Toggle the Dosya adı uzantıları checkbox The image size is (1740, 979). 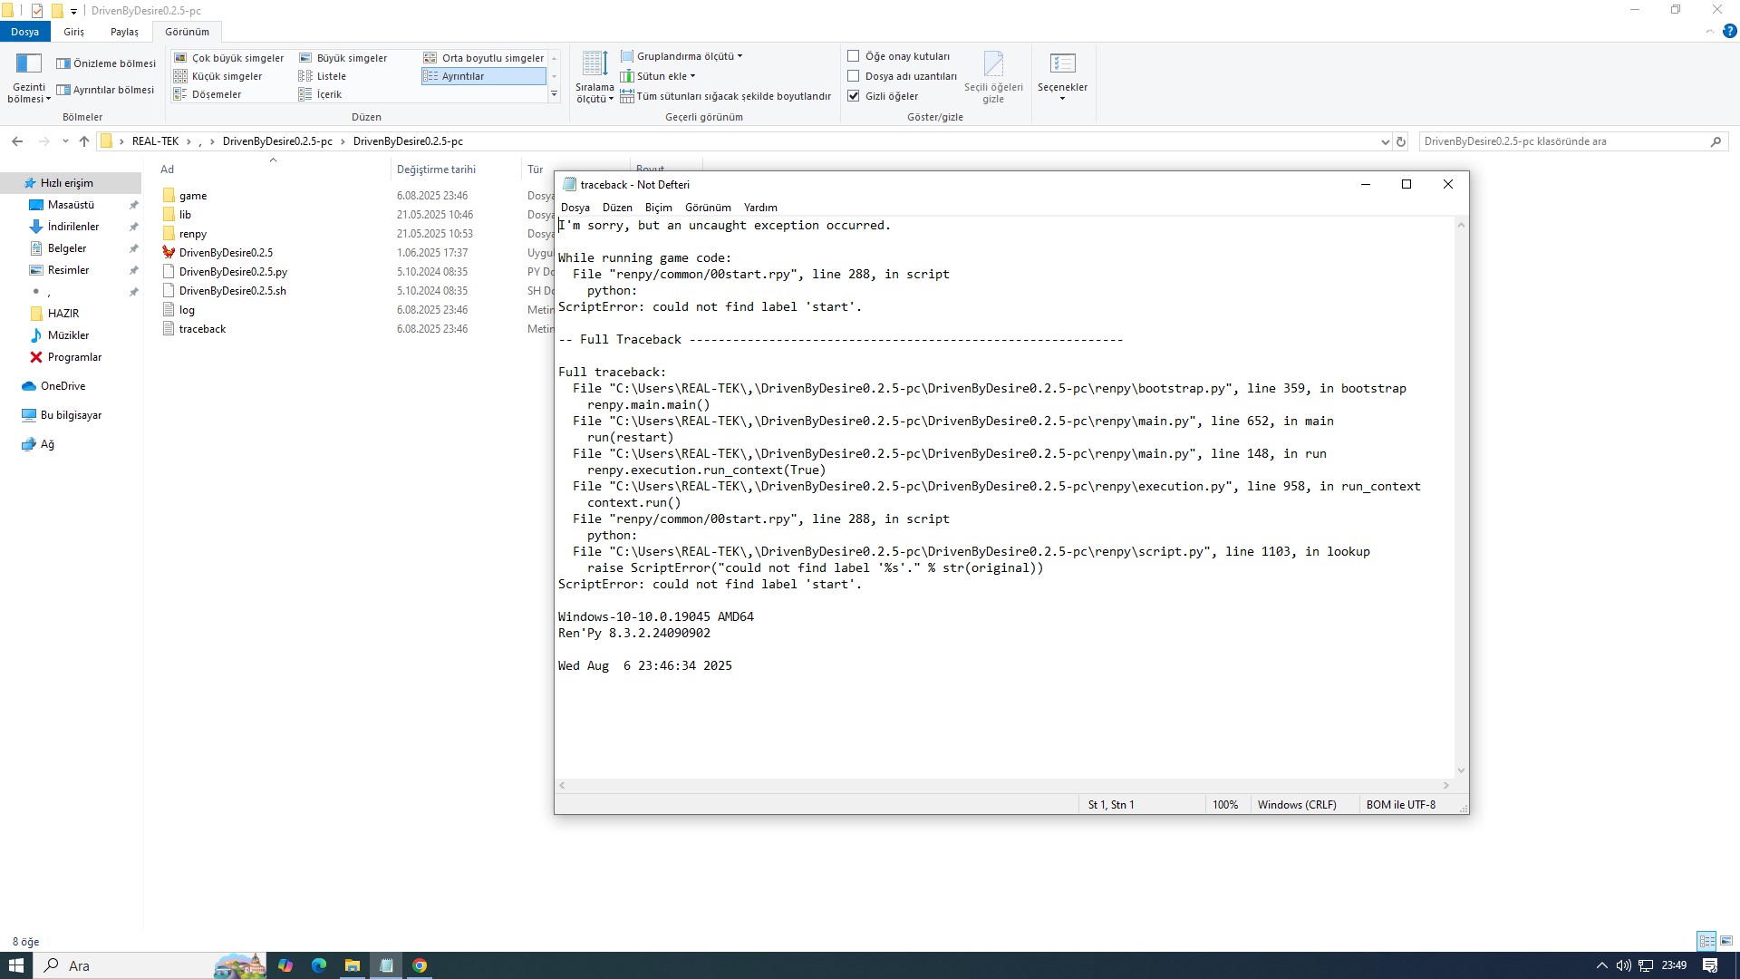point(854,76)
